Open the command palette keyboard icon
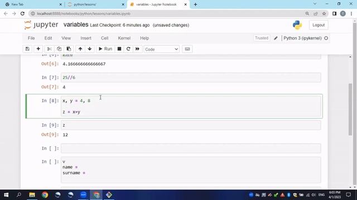Screen dimensions: 357x200 point(187,49)
